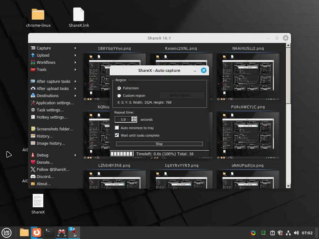Stop the auto capture
Screen dimensions: 319x239
(x=159, y=144)
